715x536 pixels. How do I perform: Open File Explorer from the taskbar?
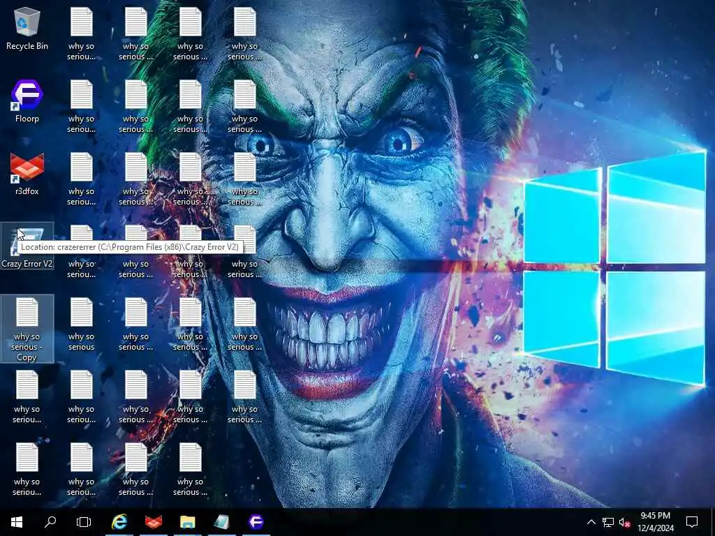pyautogui.click(x=187, y=522)
